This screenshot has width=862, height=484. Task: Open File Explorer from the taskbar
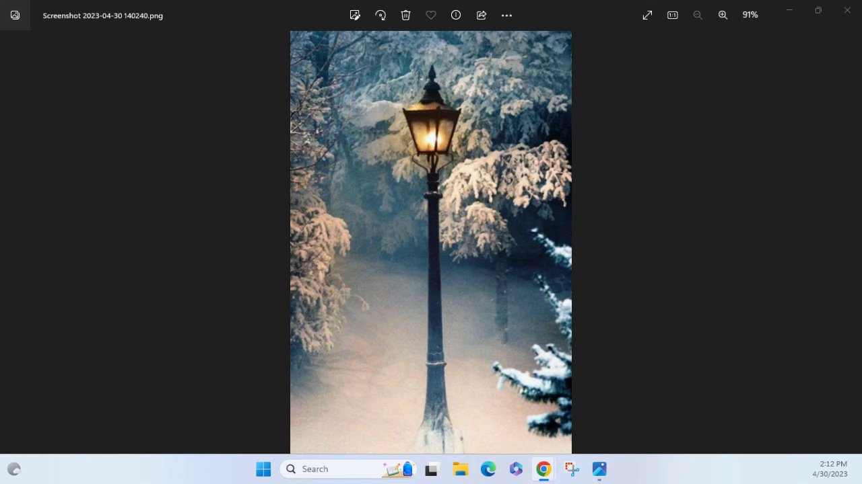click(460, 469)
